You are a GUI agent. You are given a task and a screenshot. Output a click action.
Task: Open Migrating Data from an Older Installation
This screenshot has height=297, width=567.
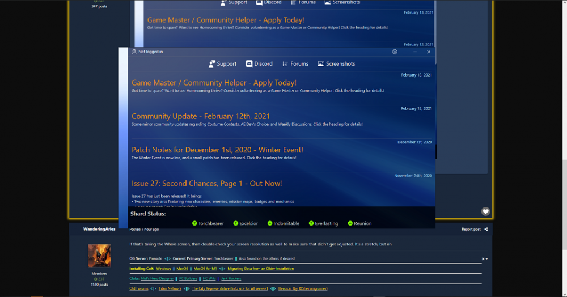click(x=260, y=269)
